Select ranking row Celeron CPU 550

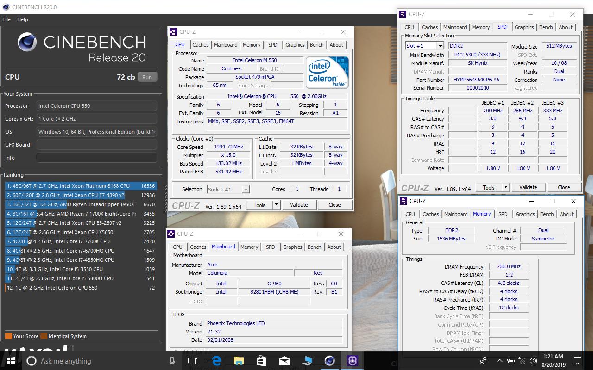81,288
